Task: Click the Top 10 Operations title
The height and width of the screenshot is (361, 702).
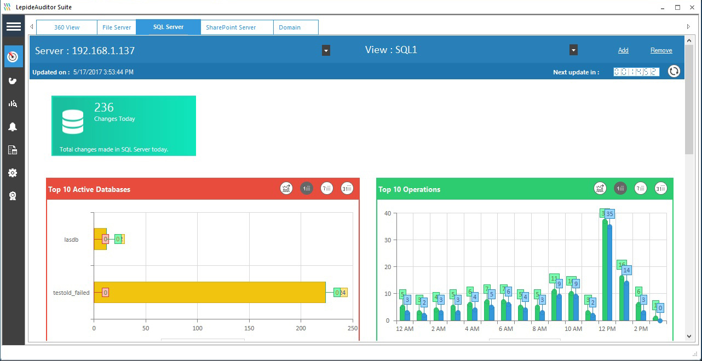Action: [x=410, y=189]
